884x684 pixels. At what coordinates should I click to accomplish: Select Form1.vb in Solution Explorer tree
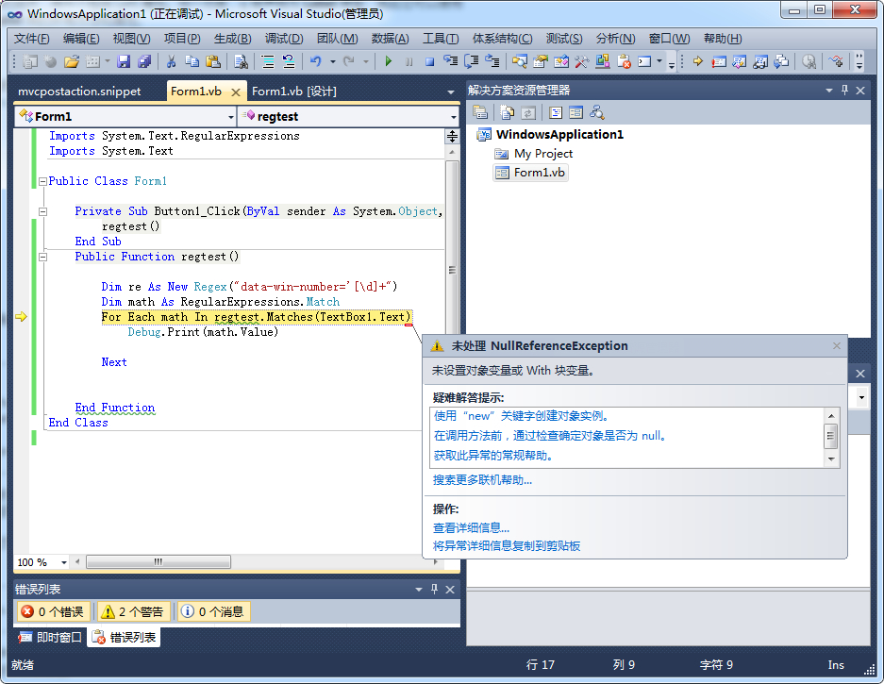[x=539, y=173]
